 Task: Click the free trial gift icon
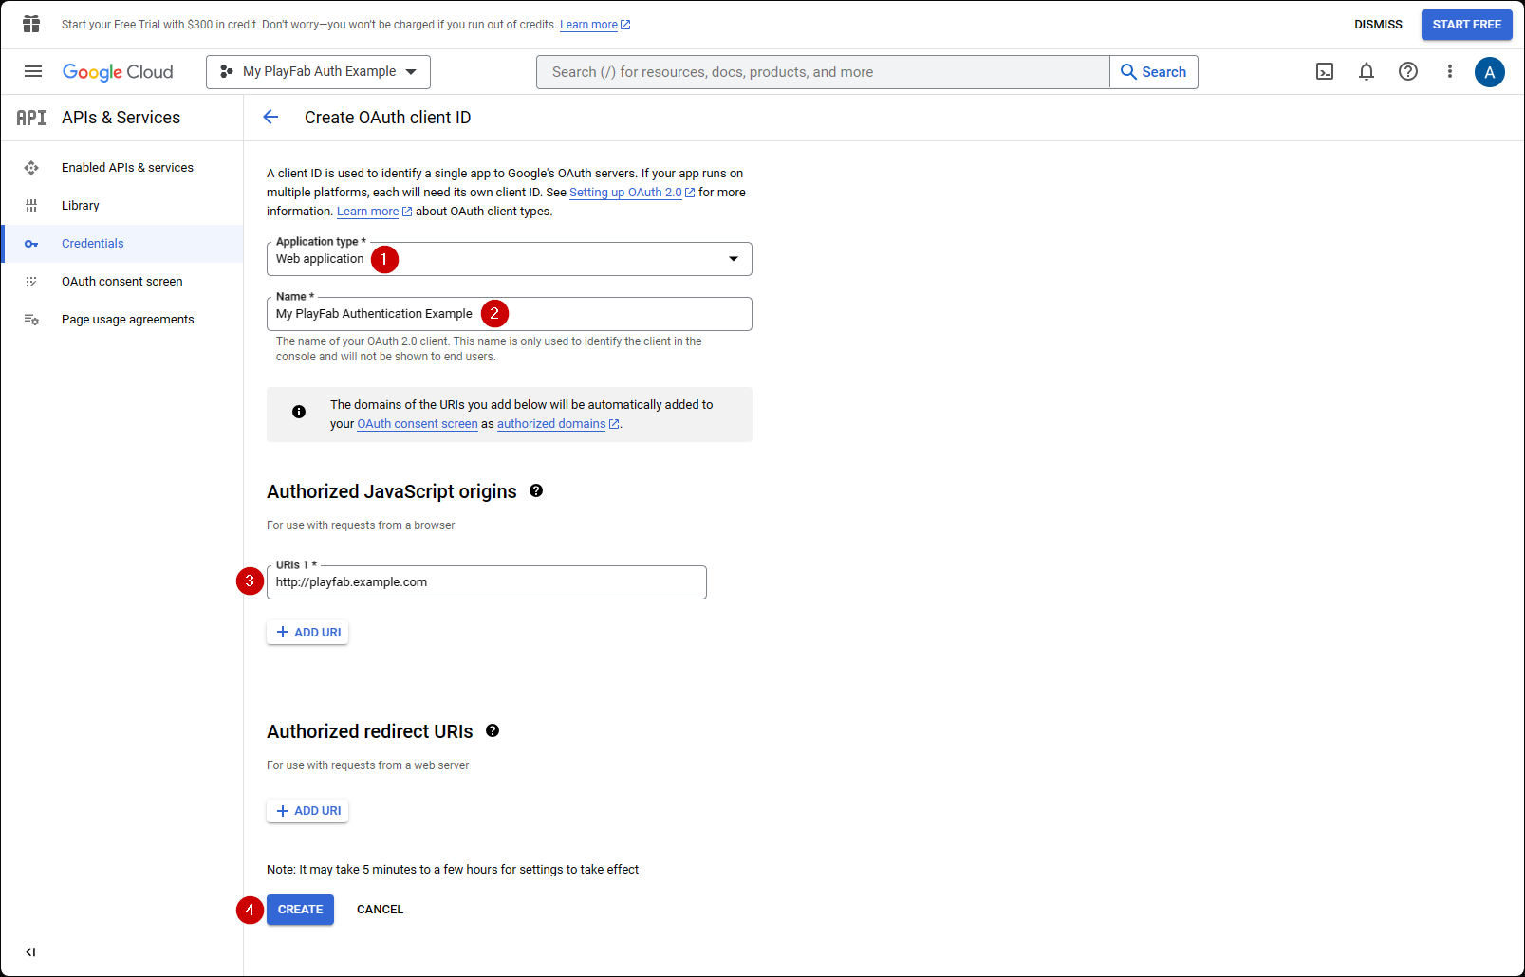click(x=30, y=24)
